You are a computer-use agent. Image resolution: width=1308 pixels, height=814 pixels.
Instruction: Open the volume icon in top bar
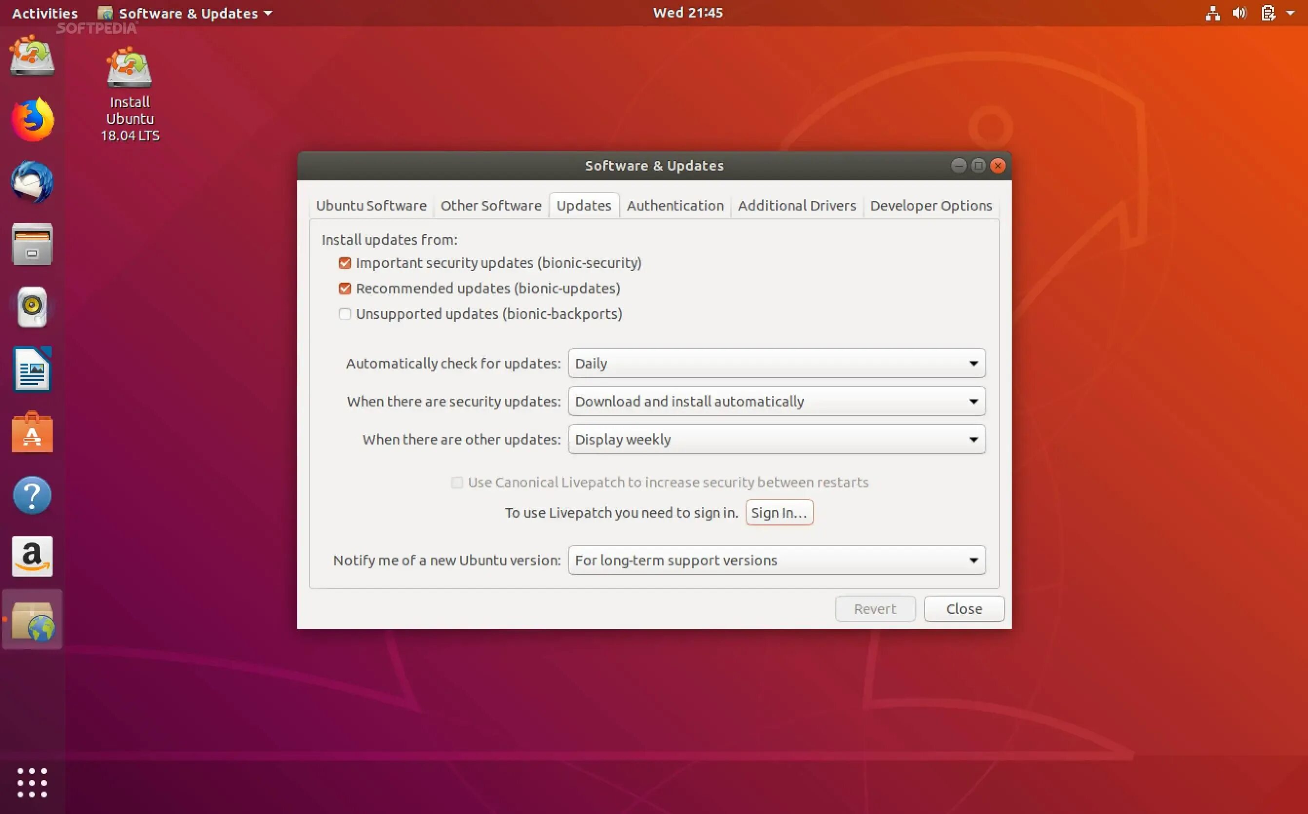(1239, 13)
